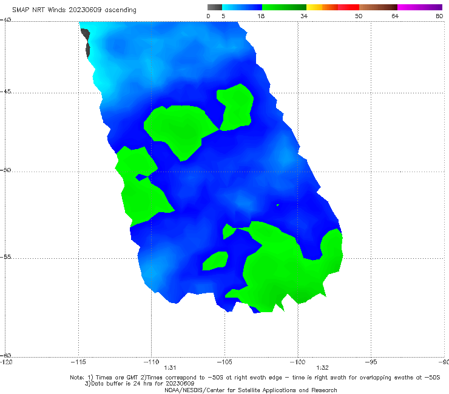Click the latitude label '-45'
449x394 pixels.
pos(5,92)
